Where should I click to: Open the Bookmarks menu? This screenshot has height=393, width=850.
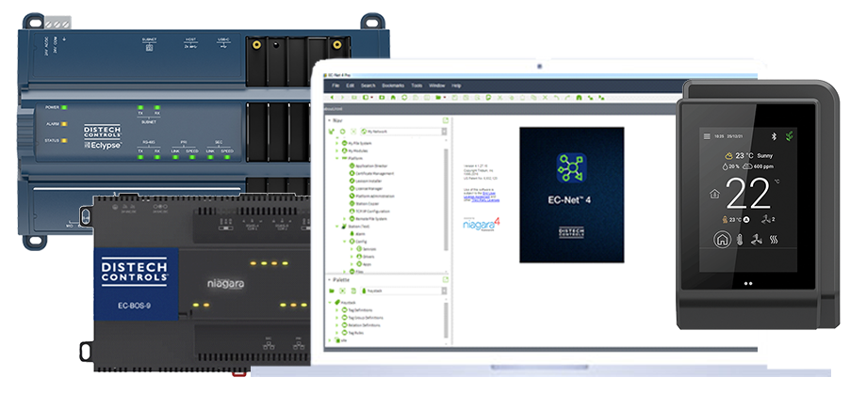tap(393, 86)
